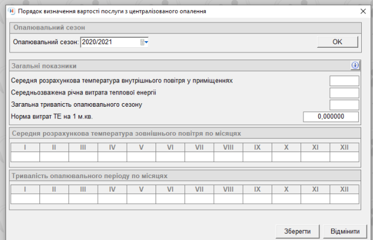The height and width of the screenshot is (240, 373).
Task: Focus the internal air temperature input field
Action: [344, 81]
